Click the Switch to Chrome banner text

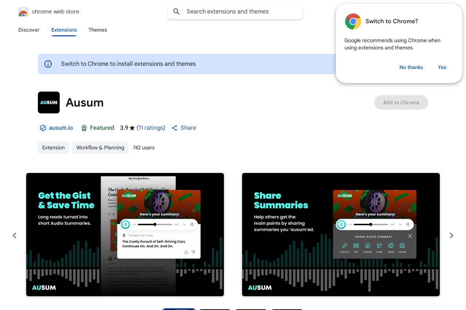[x=129, y=64]
